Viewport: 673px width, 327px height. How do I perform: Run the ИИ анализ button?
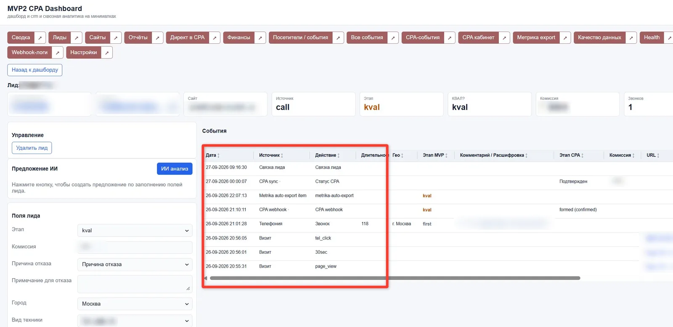[x=175, y=169]
